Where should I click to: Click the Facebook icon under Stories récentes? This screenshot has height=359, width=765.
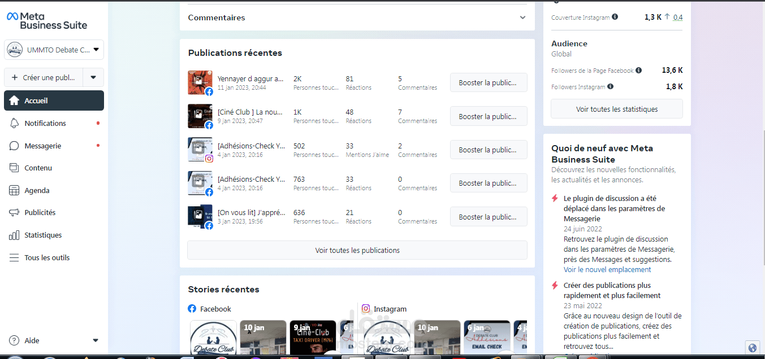click(192, 309)
